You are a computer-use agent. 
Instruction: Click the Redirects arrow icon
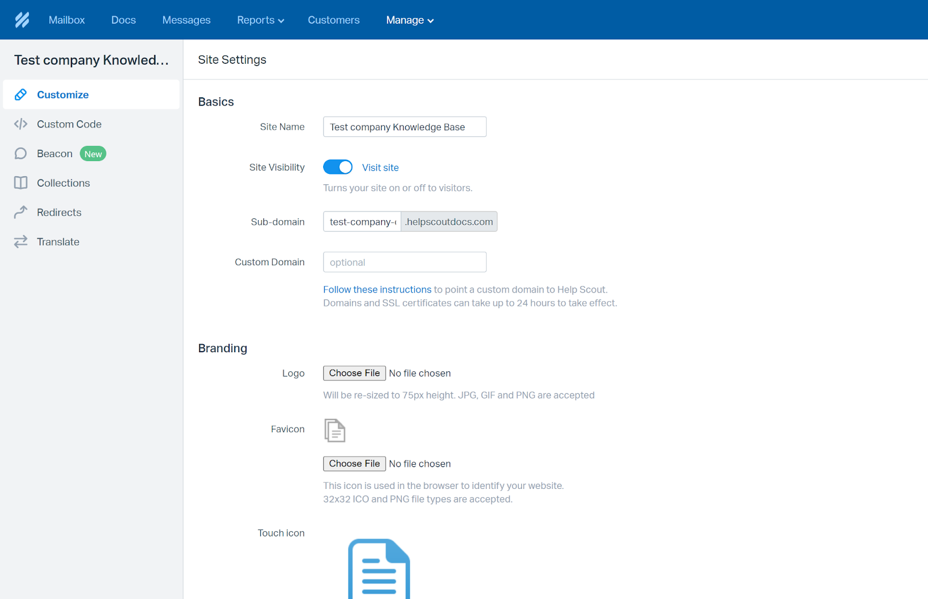(x=21, y=212)
